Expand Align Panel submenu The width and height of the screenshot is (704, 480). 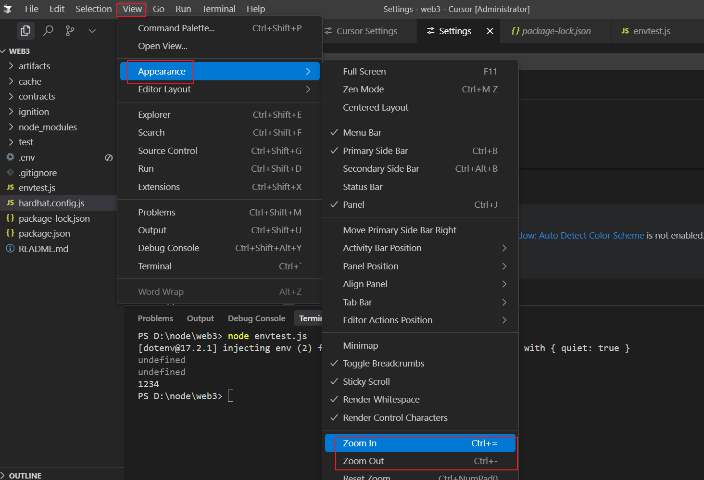[420, 284]
